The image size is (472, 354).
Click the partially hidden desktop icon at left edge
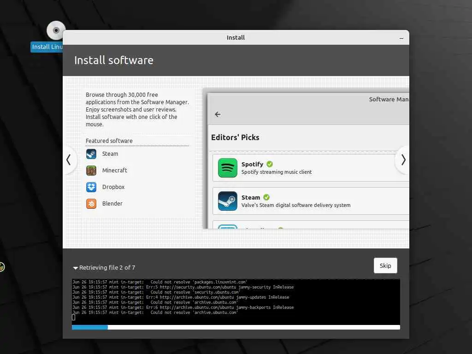point(2,267)
